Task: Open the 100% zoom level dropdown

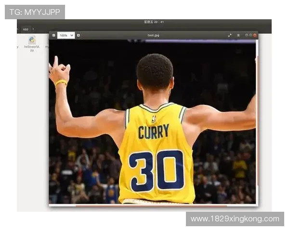Action: tap(66, 35)
